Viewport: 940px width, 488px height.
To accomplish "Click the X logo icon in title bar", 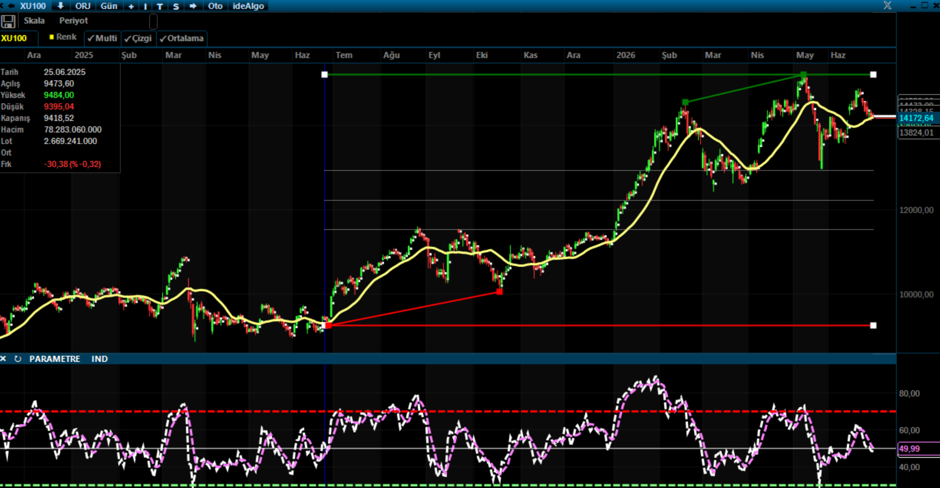I will [887, 5].
